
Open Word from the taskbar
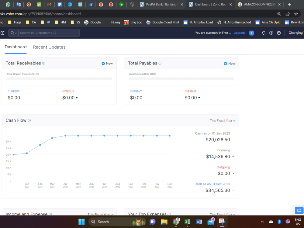pyautogui.click(x=199, y=222)
